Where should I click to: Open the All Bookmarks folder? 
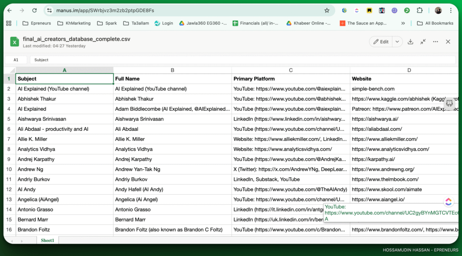point(435,23)
